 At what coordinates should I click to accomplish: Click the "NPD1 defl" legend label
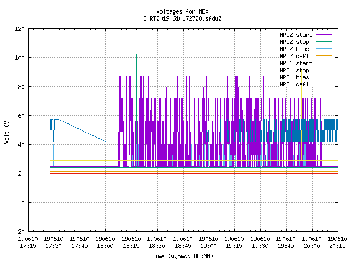(294, 85)
